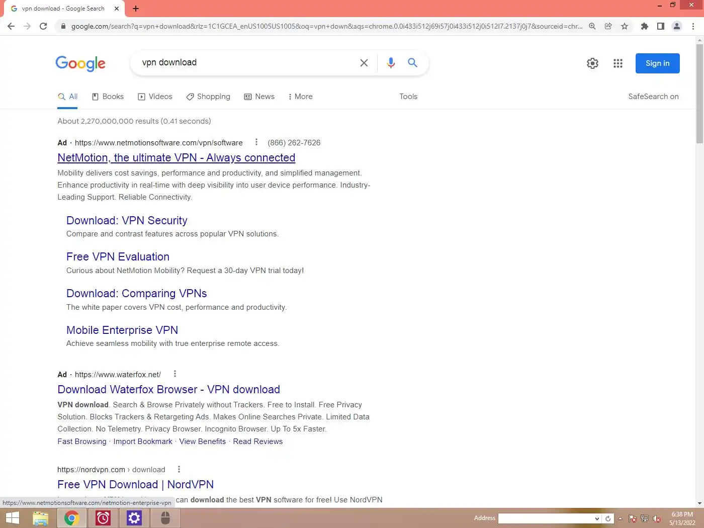Click muted volume tray icon
Viewport: 704px width, 528px height.
click(x=657, y=518)
